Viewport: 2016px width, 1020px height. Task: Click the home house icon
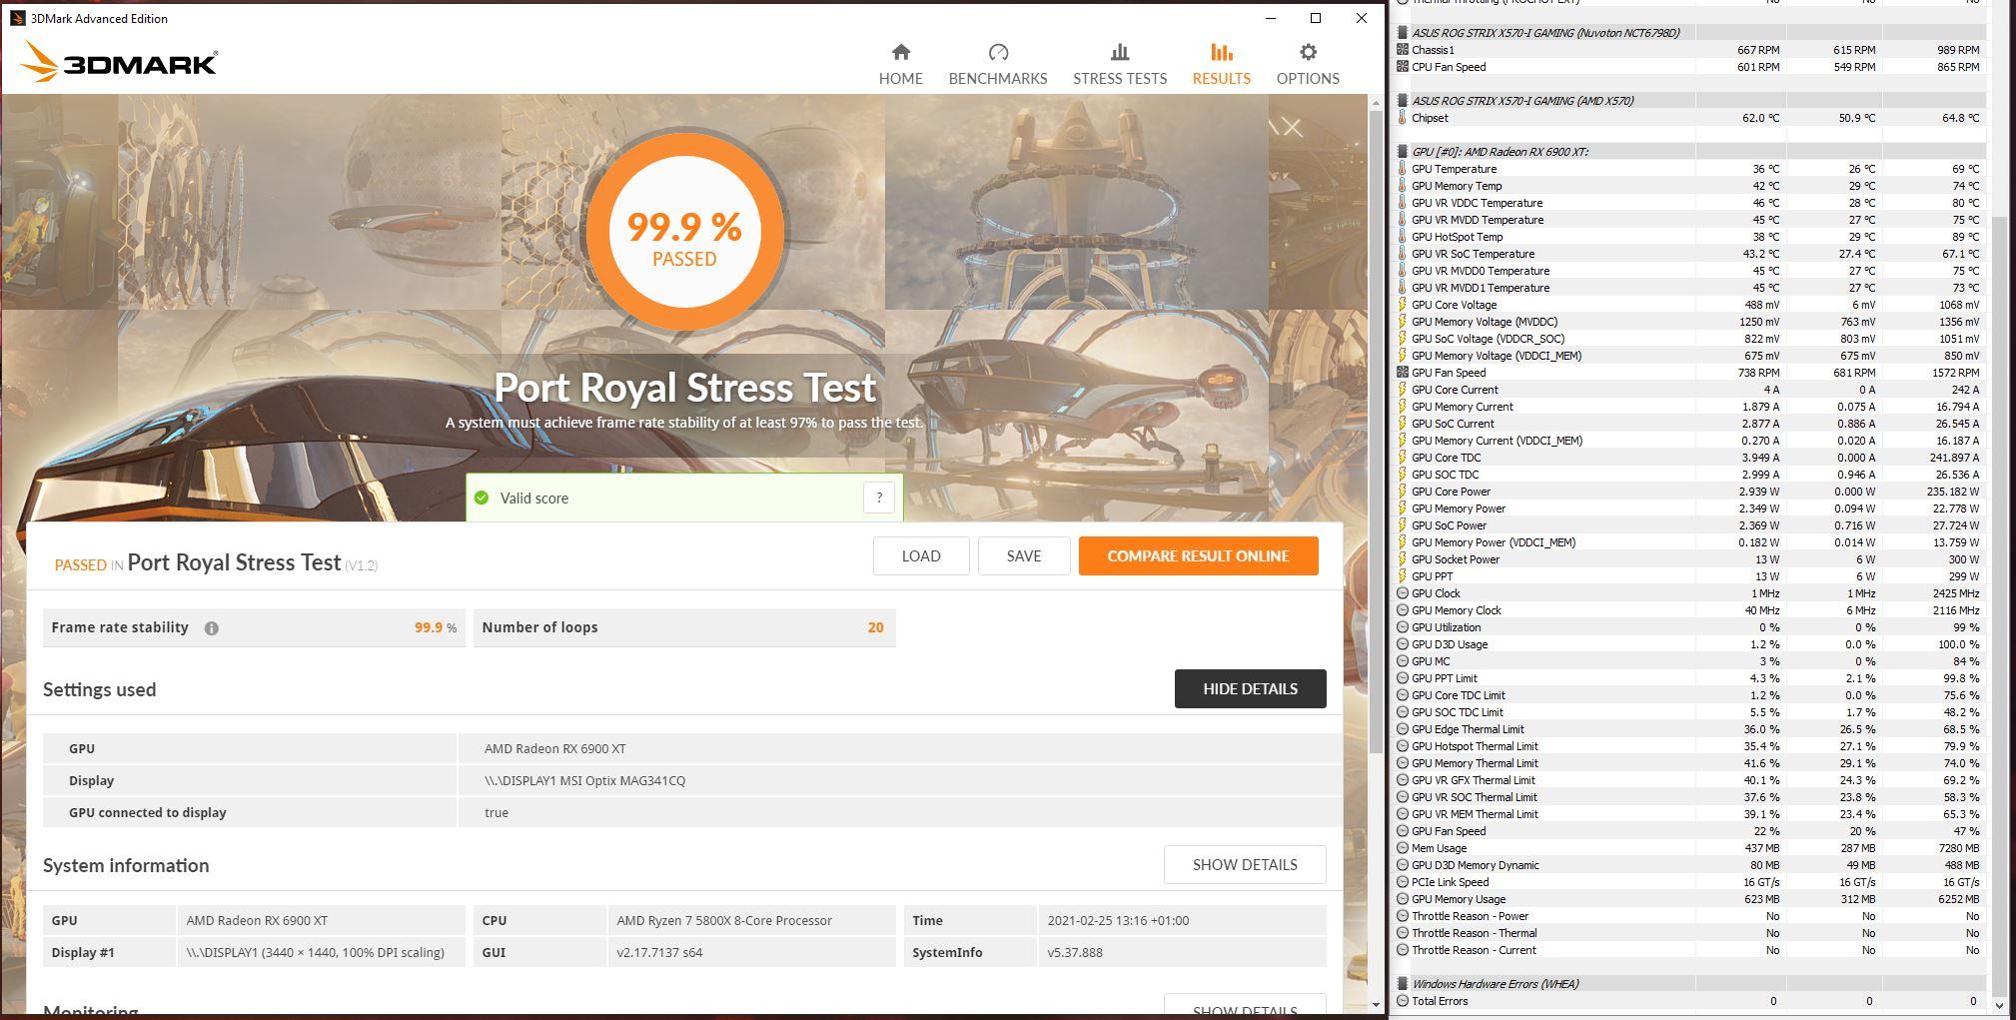(x=901, y=52)
